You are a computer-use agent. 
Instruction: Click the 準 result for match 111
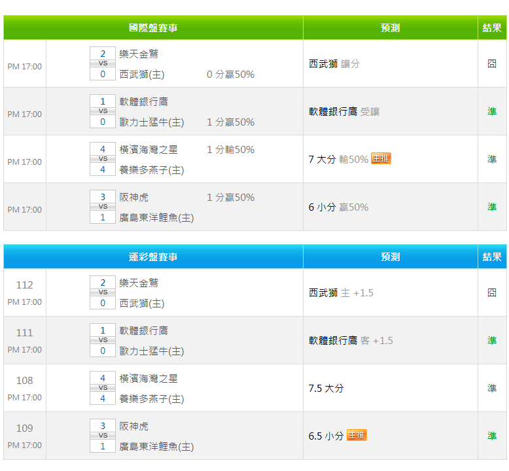pos(492,340)
